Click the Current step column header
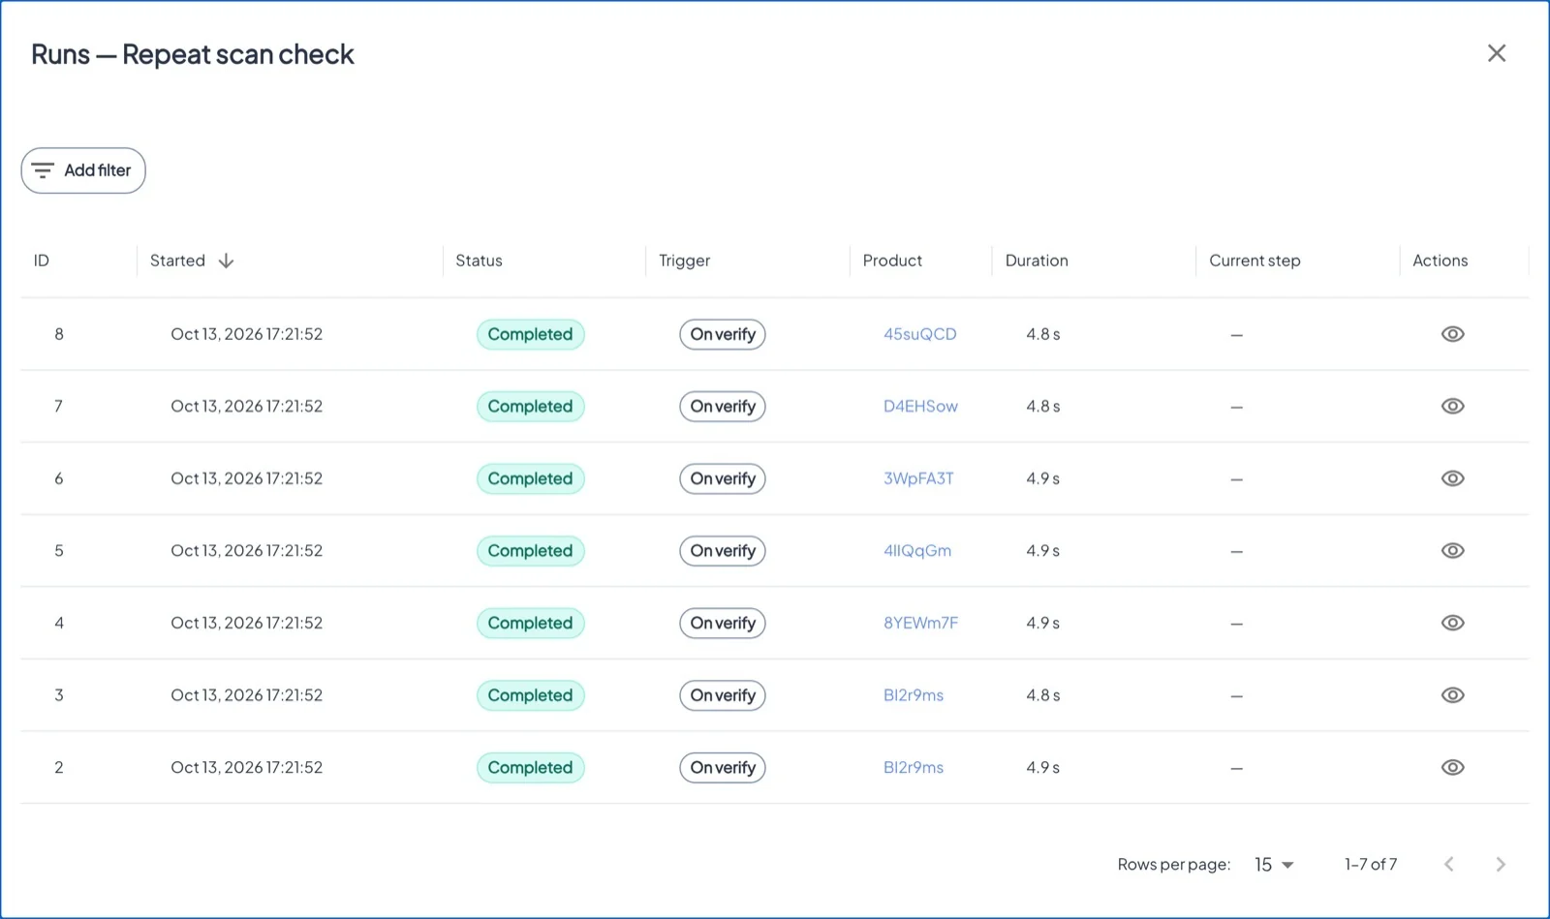The width and height of the screenshot is (1550, 919). coord(1255,260)
